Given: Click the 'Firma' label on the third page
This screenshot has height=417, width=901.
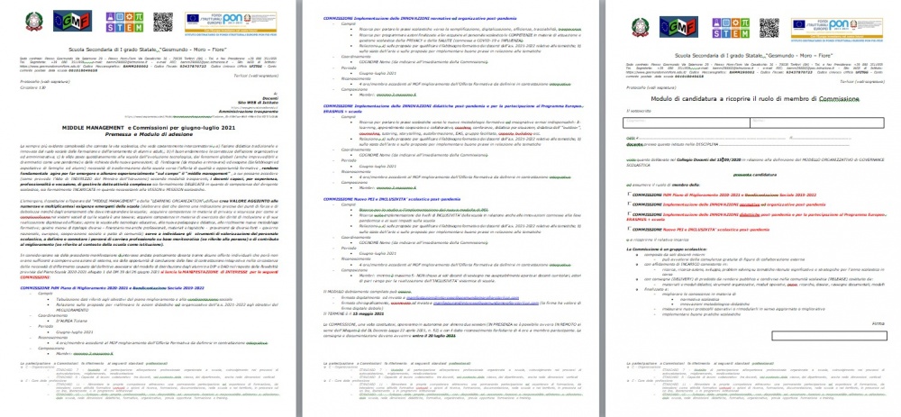Looking at the screenshot, I should pos(878,324).
